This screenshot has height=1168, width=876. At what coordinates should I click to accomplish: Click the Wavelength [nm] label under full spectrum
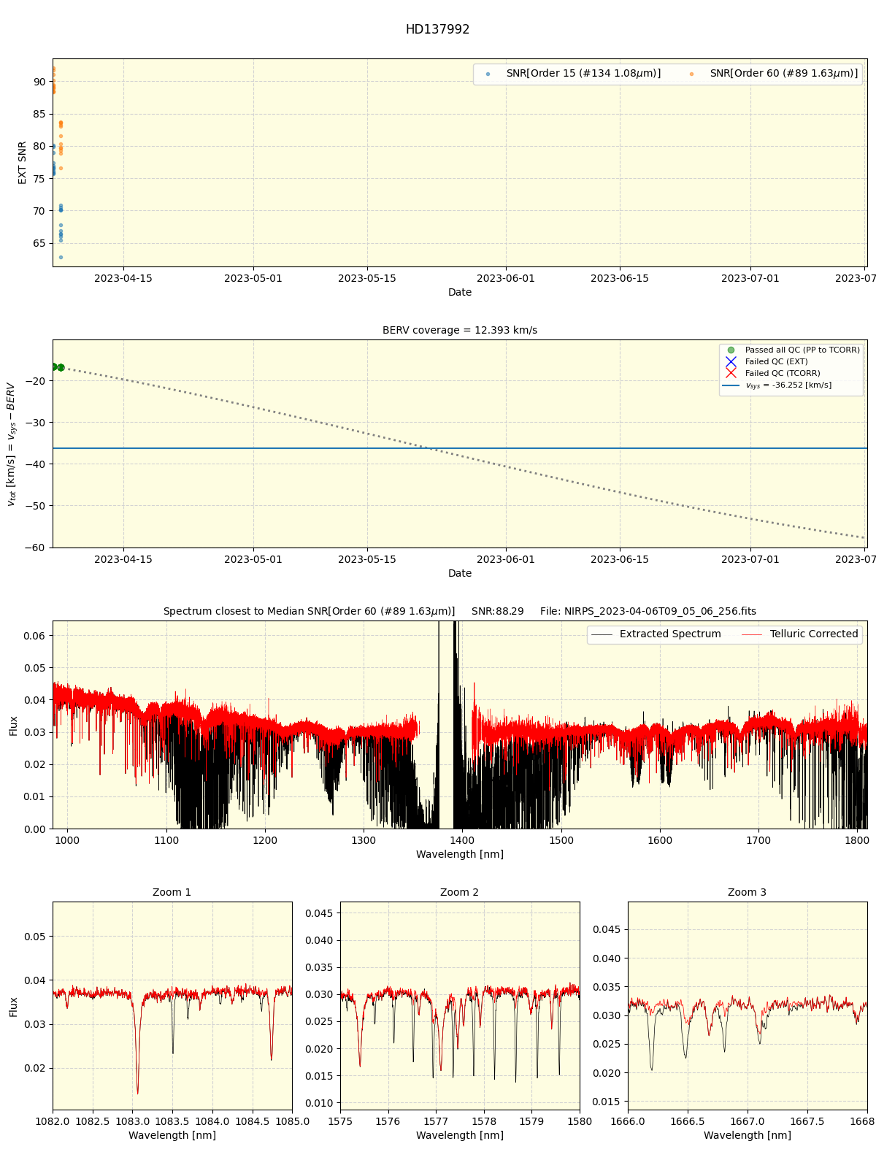(x=460, y=854)
